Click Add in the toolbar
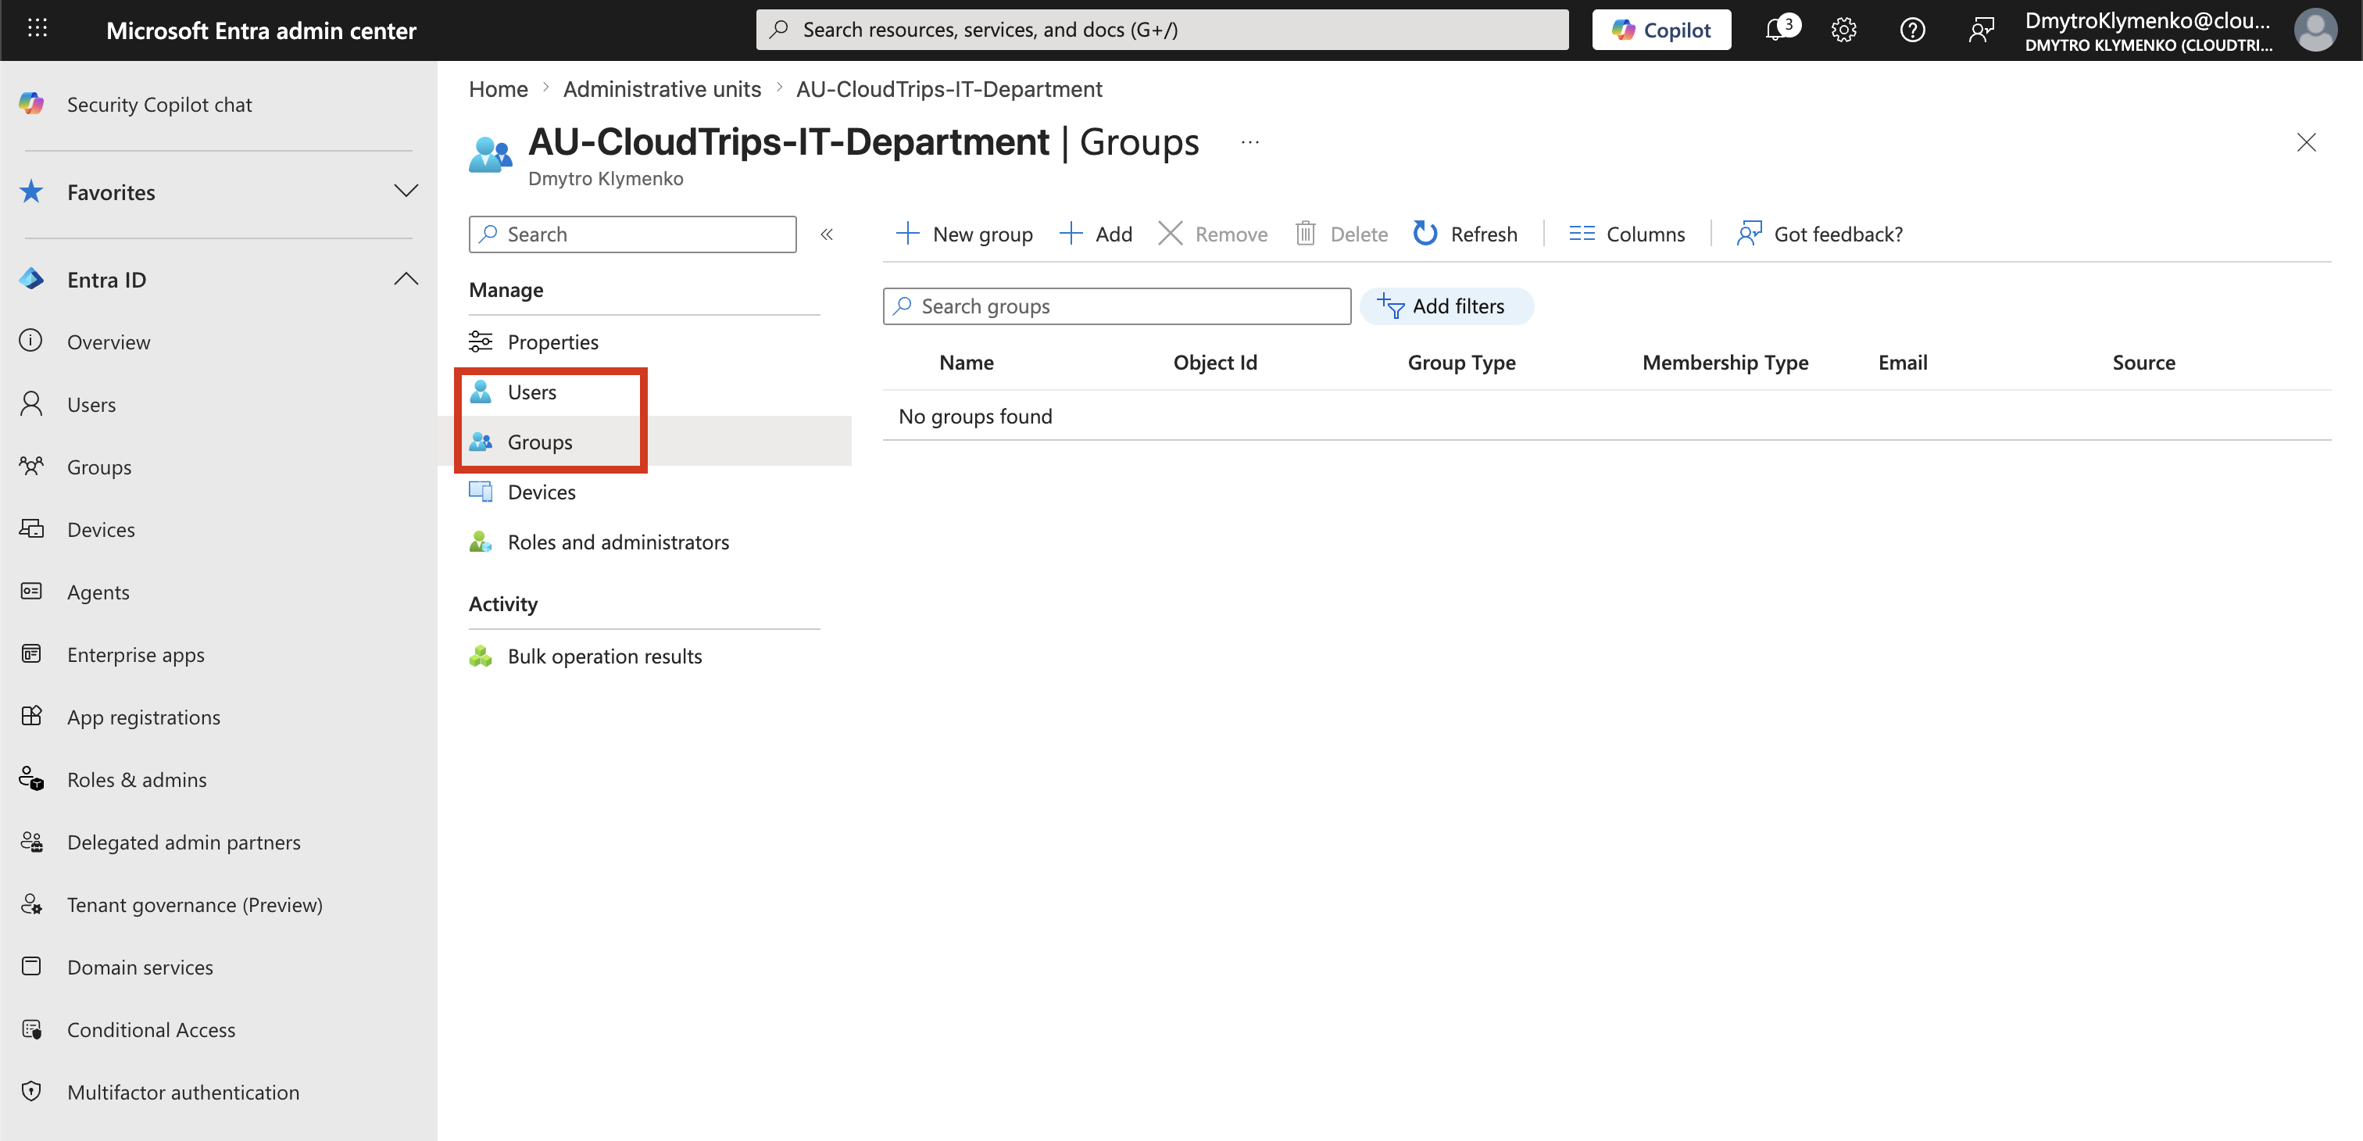Screen dimensions: 2363x1141 [x=1096, y=234]
